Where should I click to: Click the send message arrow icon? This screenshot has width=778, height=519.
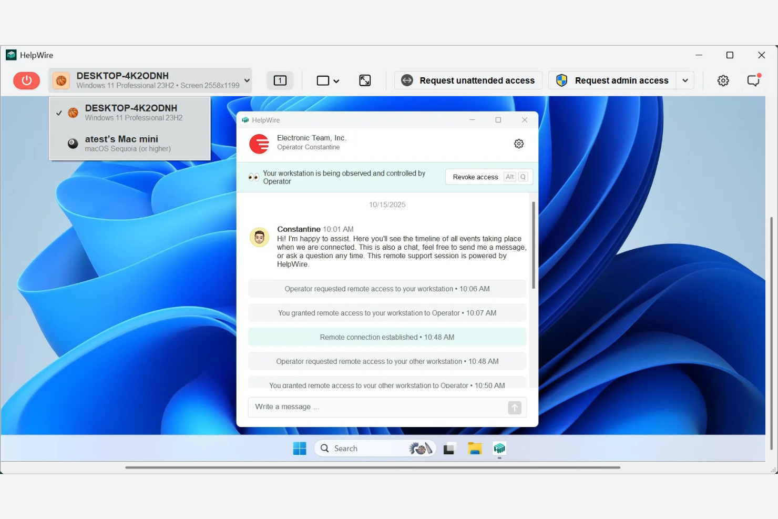click(514, 407)
